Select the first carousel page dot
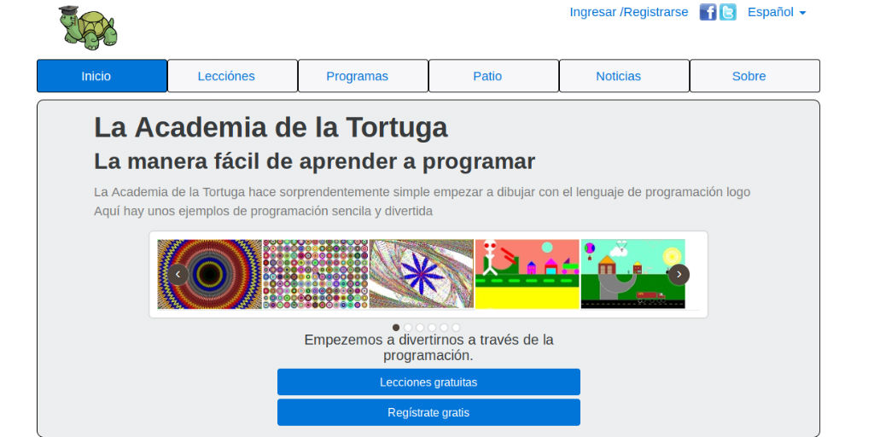The height and width of the screenshot is (437, 874). click(396, 328)
